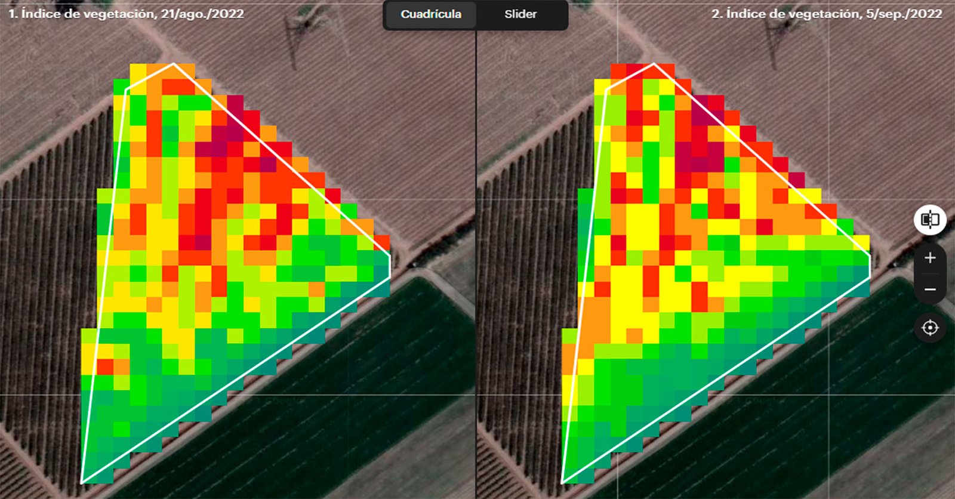Image resolution: width=955 pixels, height=499 pixels.
Task: Zoom in with the plus button
Action: click(929, 258)
